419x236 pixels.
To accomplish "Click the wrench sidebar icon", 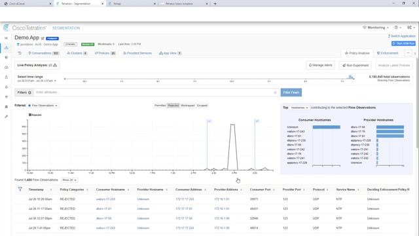I will tap(6, 117).
